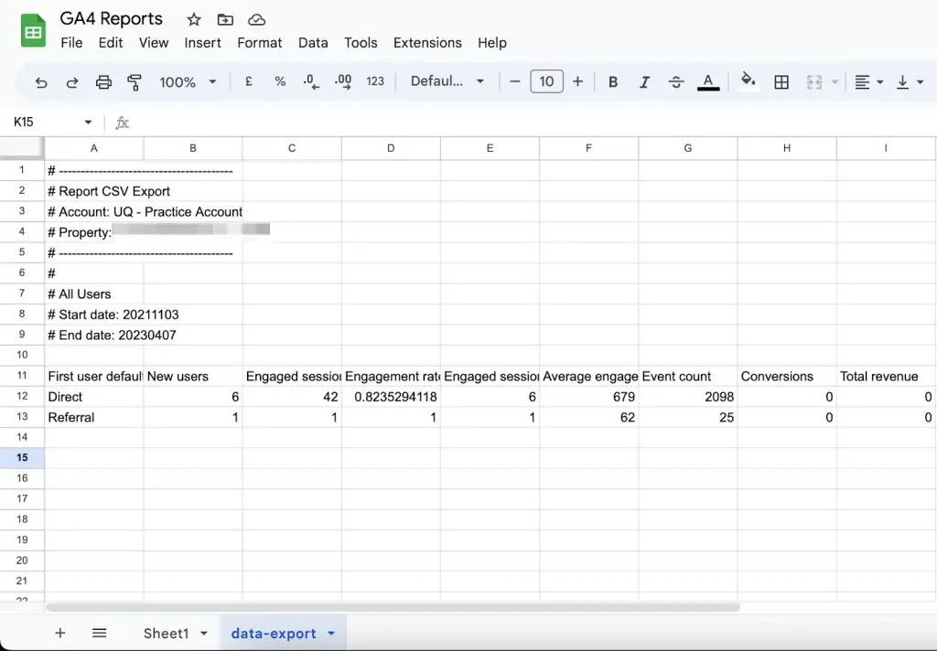Apply percent format using the % icon
Viewport: 937px width, 651px height.
click(280, 81)
